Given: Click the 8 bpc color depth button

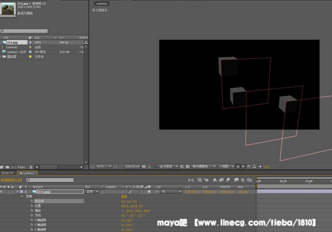Looking at the screenshot, I should coord(21,167).
